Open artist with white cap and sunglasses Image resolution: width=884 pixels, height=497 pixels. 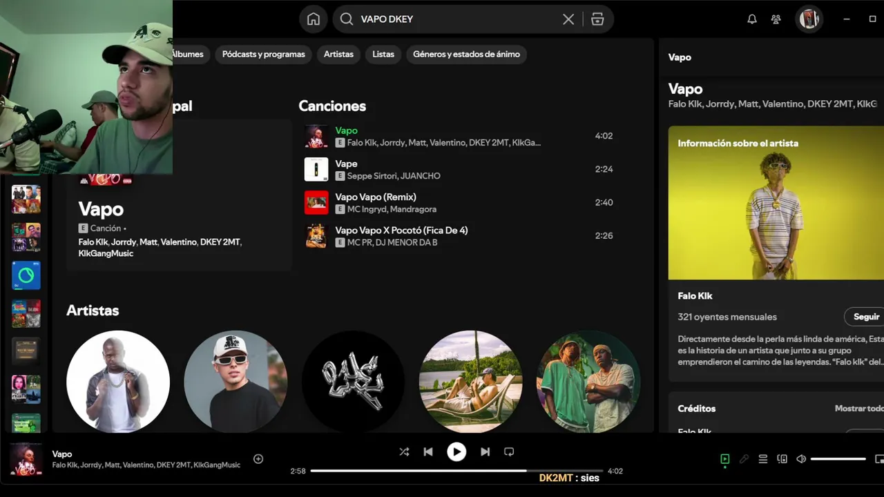coord(236,382)
